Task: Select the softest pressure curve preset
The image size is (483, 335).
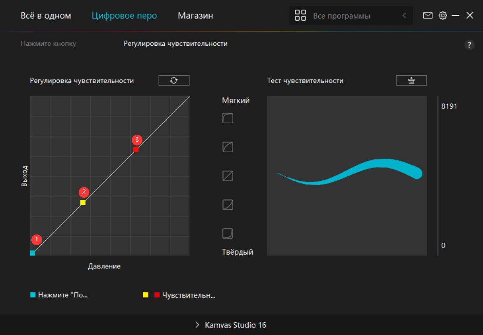Action: 228,118
